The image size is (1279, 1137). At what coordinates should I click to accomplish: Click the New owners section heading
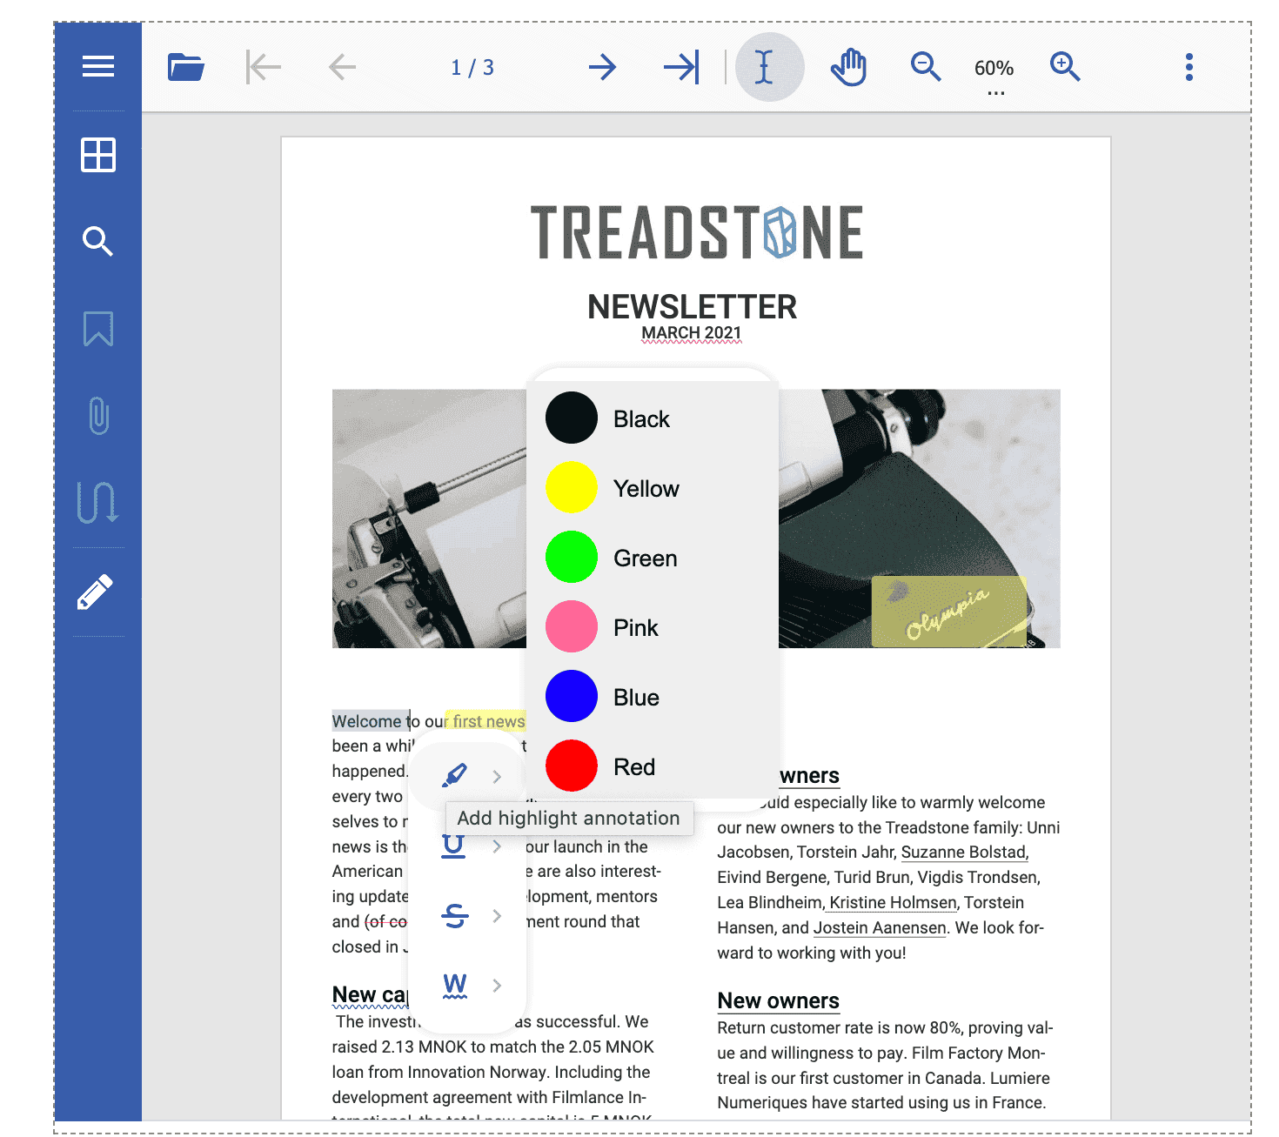tap(778, 1001)
